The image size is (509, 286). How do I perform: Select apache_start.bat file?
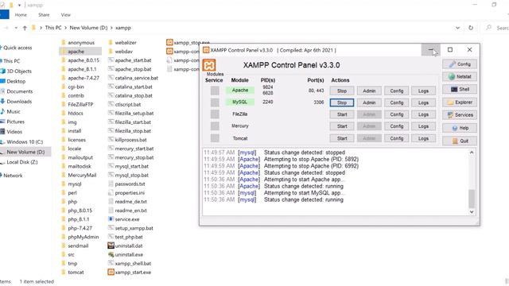pos(130,60)
